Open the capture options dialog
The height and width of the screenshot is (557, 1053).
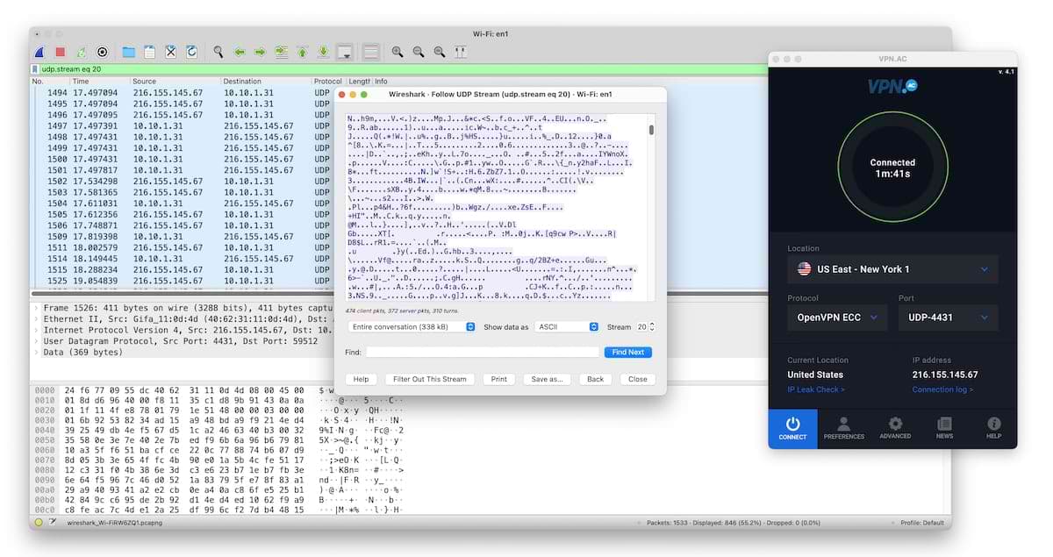(103, 52)
